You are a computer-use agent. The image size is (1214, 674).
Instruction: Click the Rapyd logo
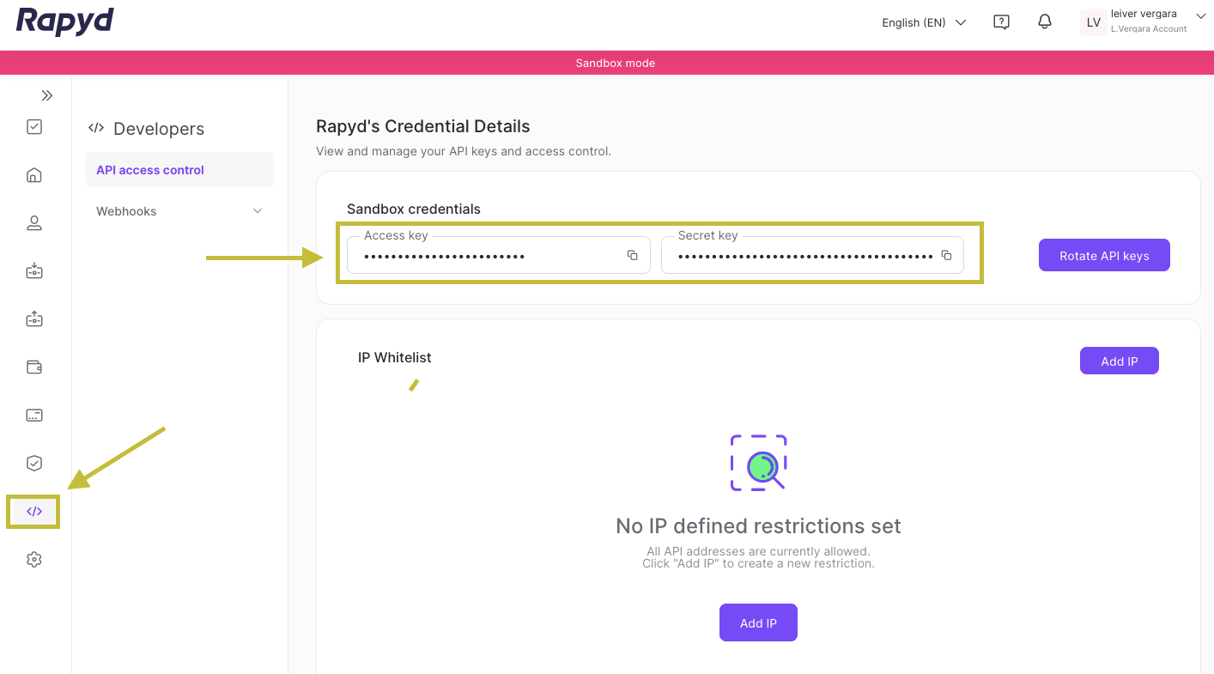point(65,21)
